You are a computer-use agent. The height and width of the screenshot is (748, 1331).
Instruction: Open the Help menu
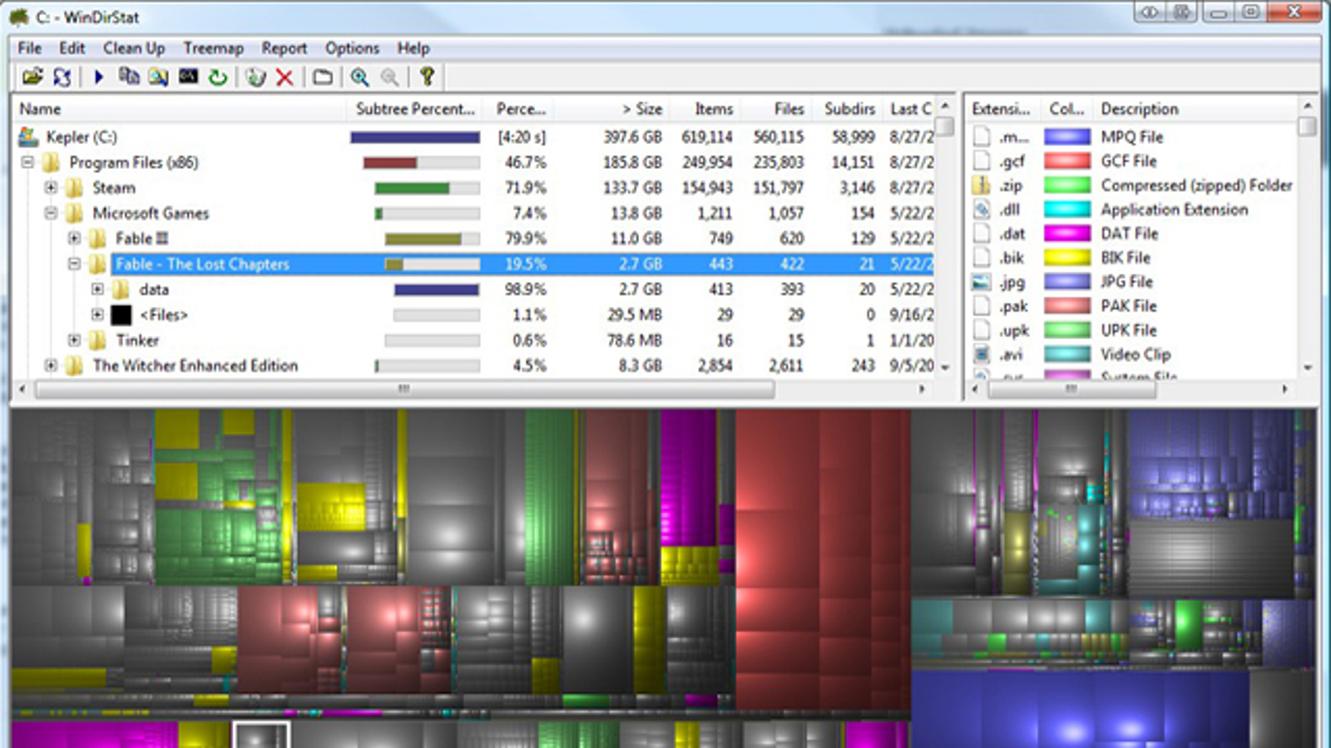[413, 48]
